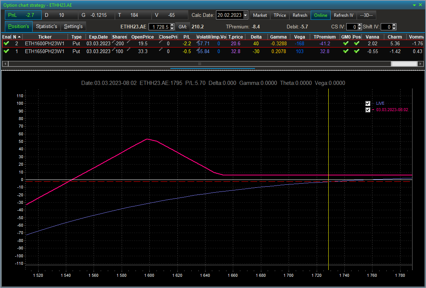This screenshot has width=426, height=288.
Task: Select the T (theta) indicator box
Action: pyautogui.click(x=133, y=15)
